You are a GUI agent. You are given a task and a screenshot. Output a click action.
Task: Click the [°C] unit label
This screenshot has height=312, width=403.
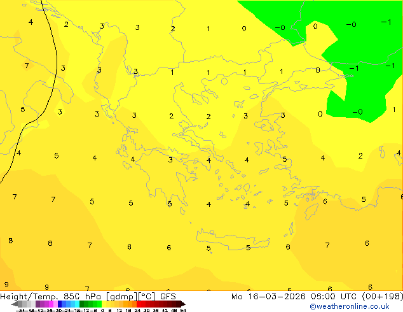[x=146, y=297]
